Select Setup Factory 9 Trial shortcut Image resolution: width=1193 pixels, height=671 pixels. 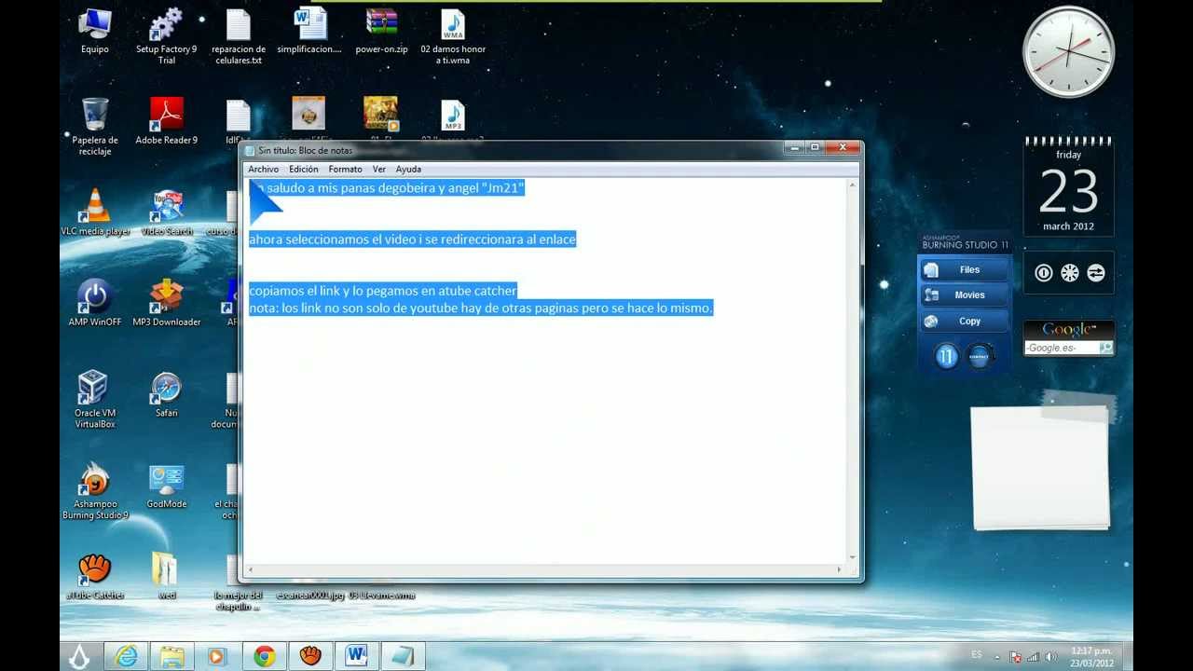(x=166, y=37)
